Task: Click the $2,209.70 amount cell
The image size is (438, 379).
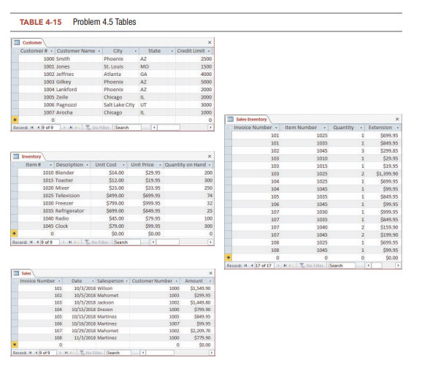Action: [x=196, y=331]
